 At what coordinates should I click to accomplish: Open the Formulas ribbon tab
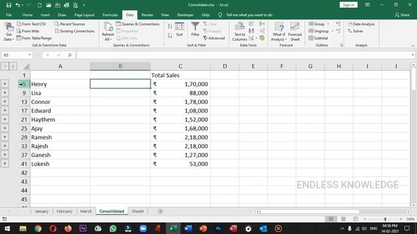point(110,15)
